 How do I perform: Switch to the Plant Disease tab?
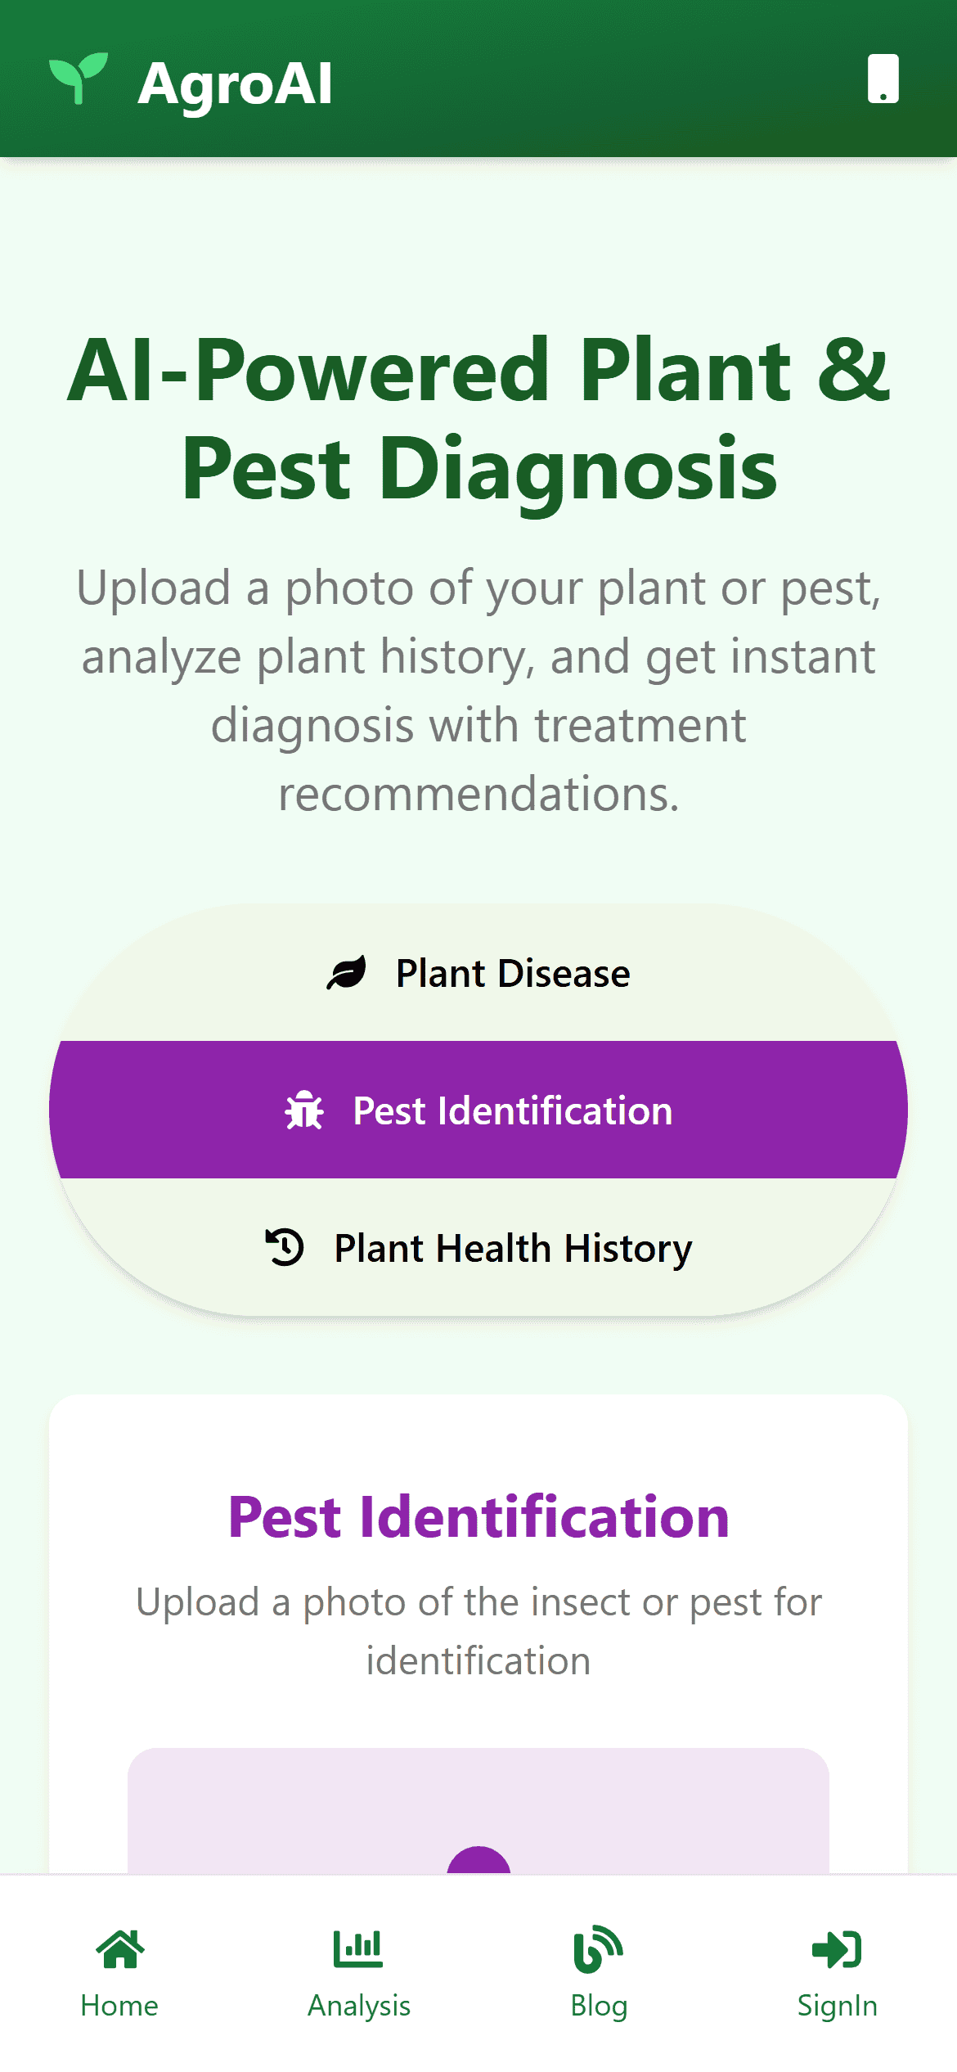478,973
